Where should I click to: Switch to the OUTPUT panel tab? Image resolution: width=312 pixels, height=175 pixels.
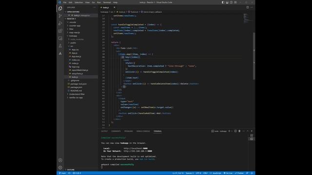104,131
